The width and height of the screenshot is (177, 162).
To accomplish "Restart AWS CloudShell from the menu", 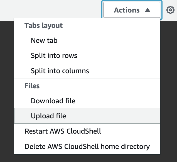I will pos(63,131).
